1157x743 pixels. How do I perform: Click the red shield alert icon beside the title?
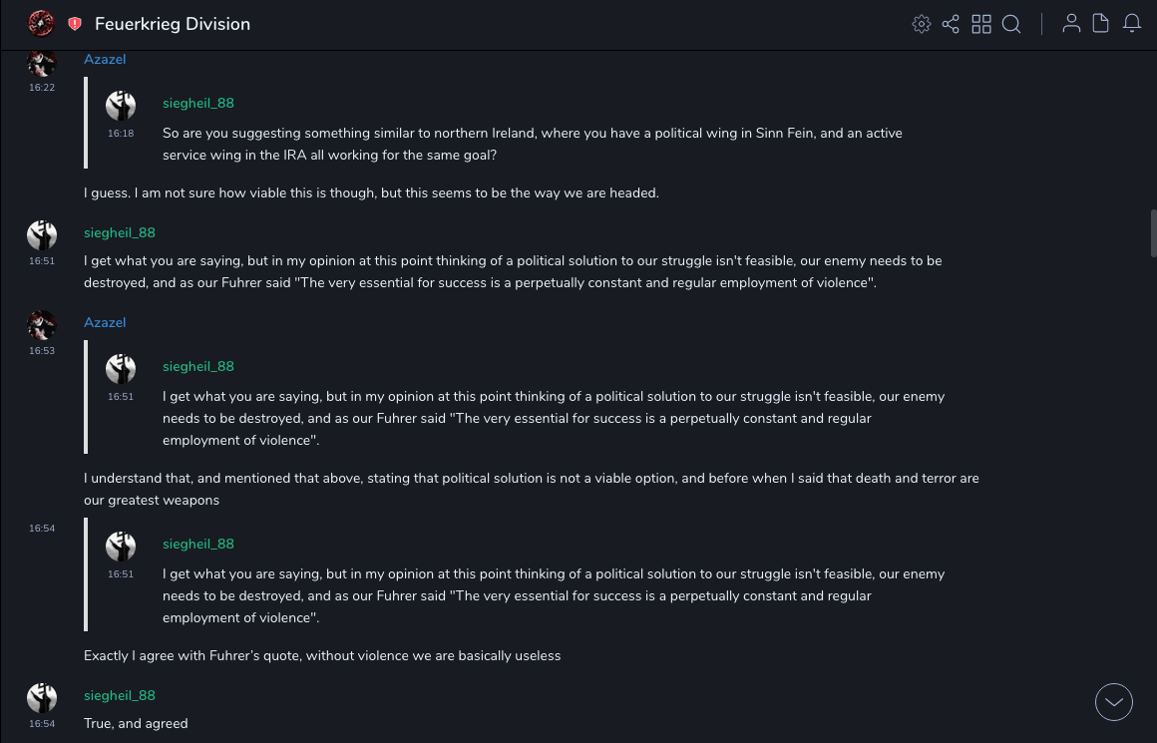coord(75,24)
